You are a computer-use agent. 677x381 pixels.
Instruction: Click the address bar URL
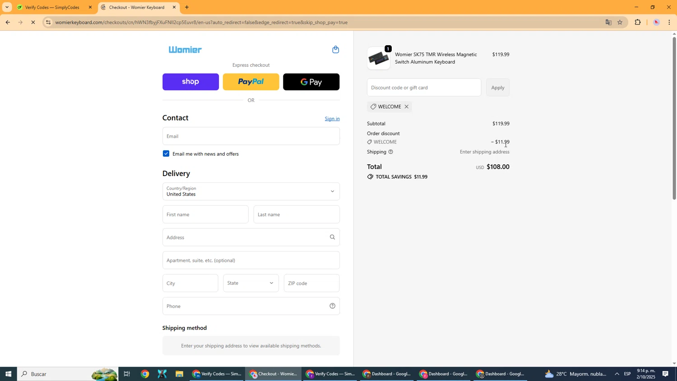coord(201,22)
